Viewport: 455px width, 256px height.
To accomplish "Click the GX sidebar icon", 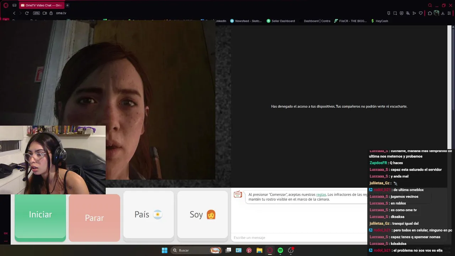I will tap(6, 234).
